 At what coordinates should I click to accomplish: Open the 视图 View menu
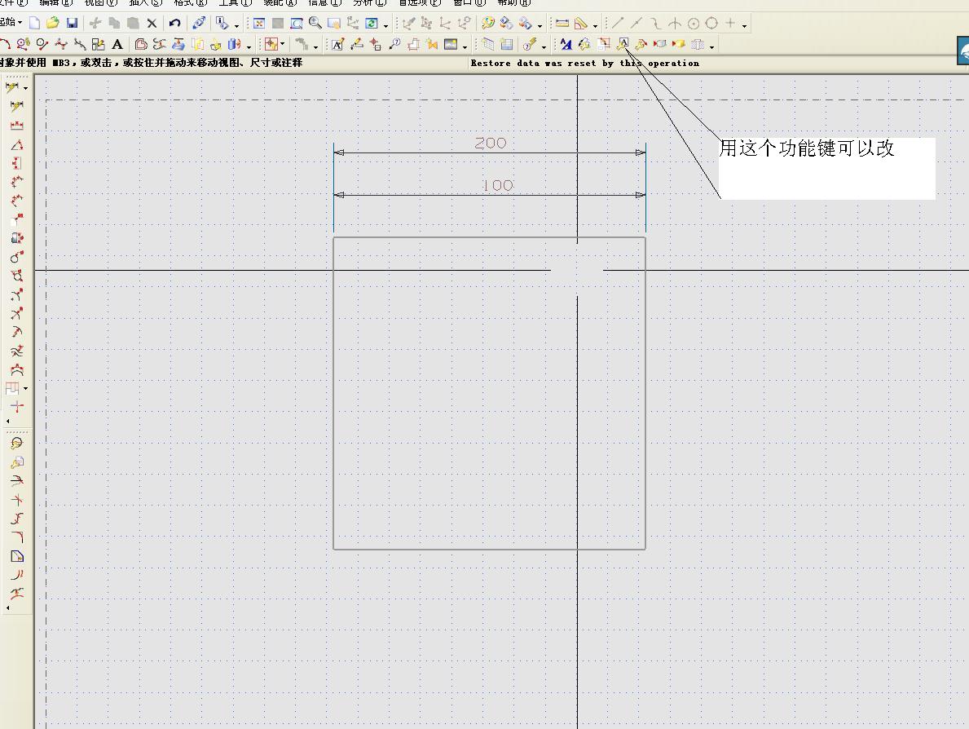pos(101,3)
